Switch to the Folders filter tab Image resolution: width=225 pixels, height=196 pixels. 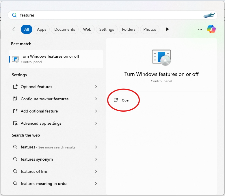pyautogui.click(x=129, y=29)
